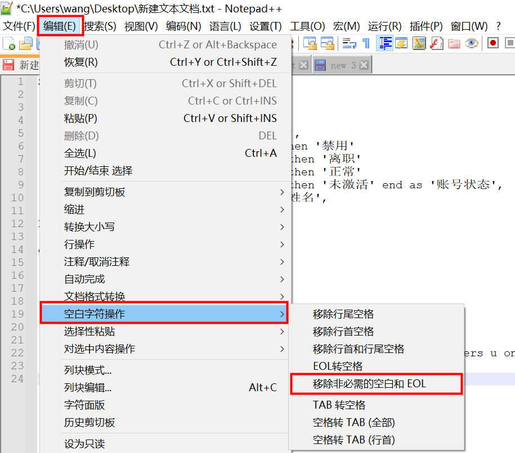Image resolution: width=515 pixels, height=453 pixels.
Task: Select 空格转 TAB (行首) item
Action: [377, 440]
